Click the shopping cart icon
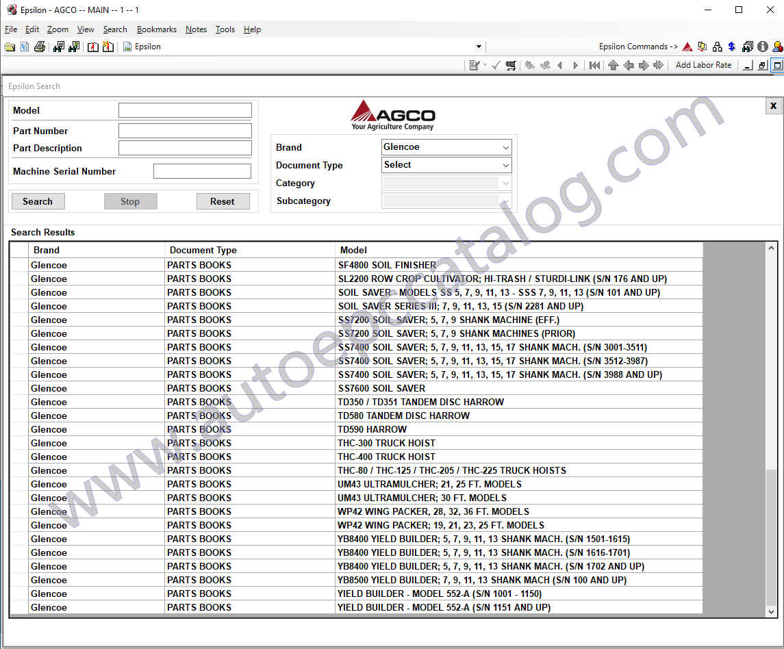Viewport: 784px width, 649px height. pyautogui.click(x=511, y=65)
